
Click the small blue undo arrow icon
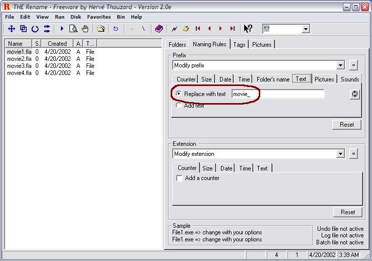[116, 29]
